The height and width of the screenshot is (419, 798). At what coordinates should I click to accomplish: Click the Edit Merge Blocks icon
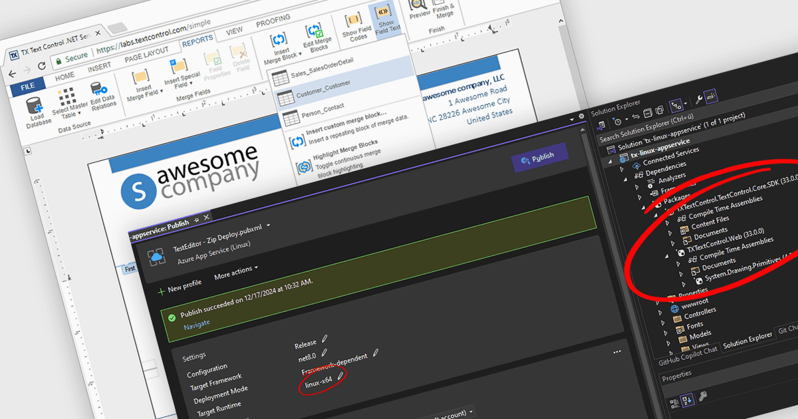314,31
